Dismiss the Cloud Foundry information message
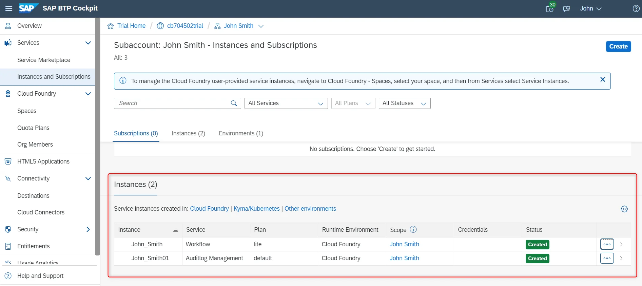Image resolution: width=642 pixels, height=286 pixels. coord(603,79)
